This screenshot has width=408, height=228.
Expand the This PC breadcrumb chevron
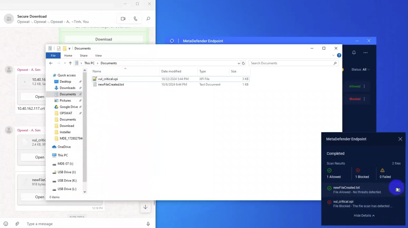point(98,63)
